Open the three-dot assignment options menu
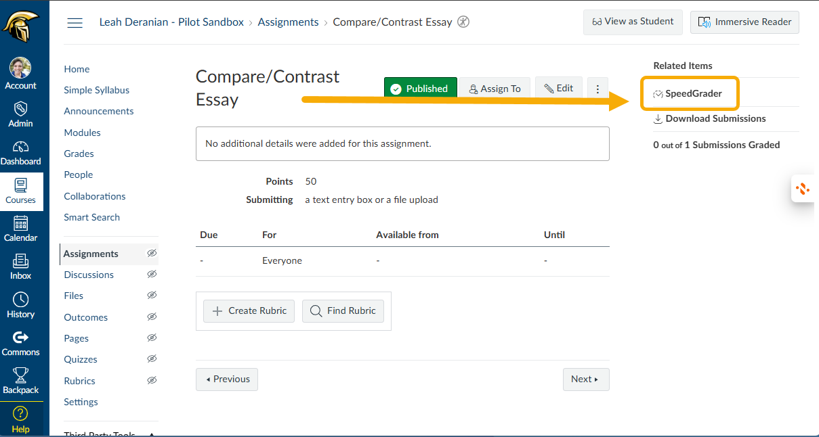 [597, 89]
